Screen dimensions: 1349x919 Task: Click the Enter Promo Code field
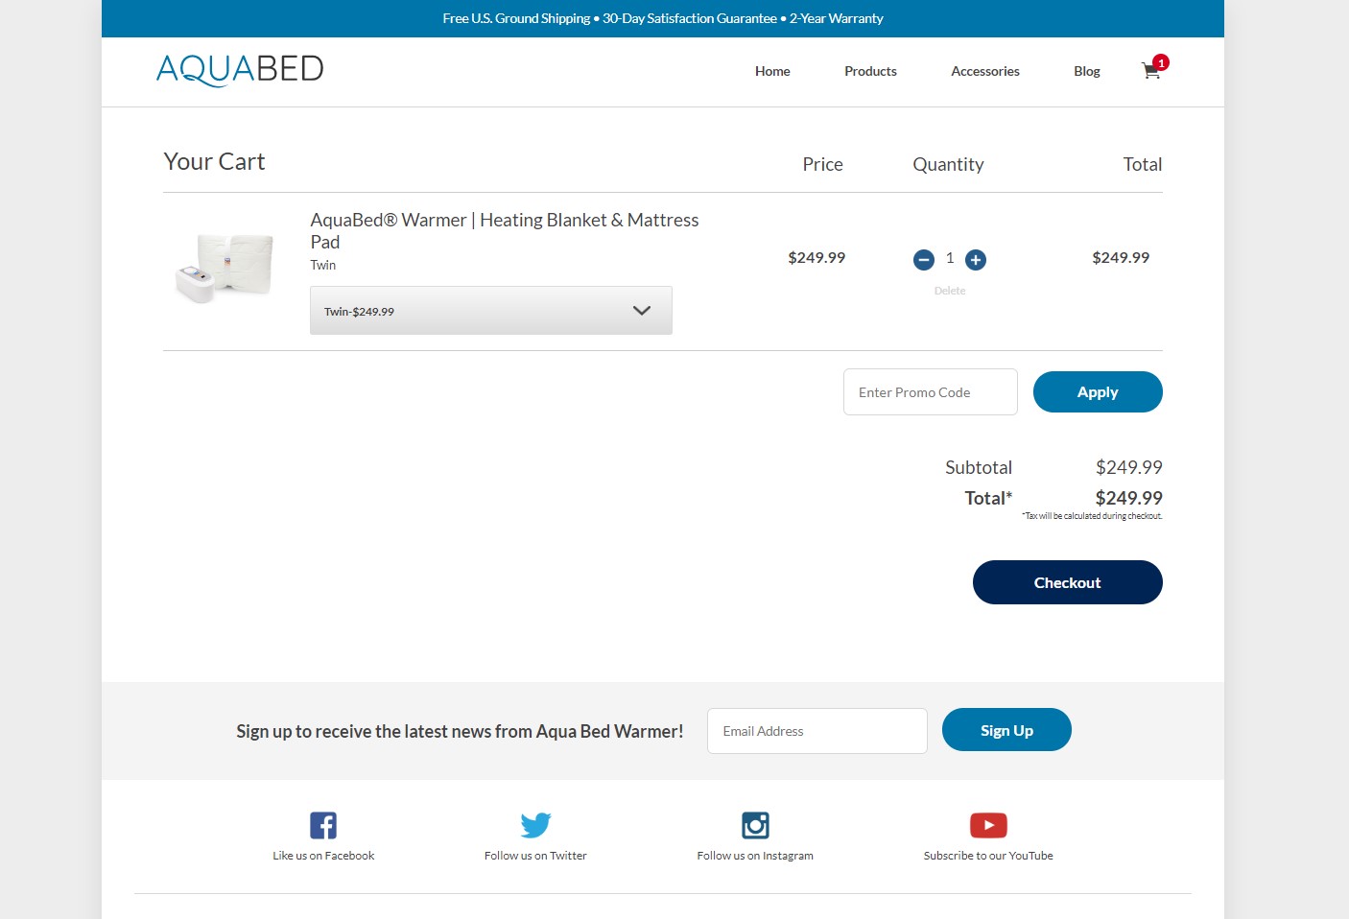[931, 392]
